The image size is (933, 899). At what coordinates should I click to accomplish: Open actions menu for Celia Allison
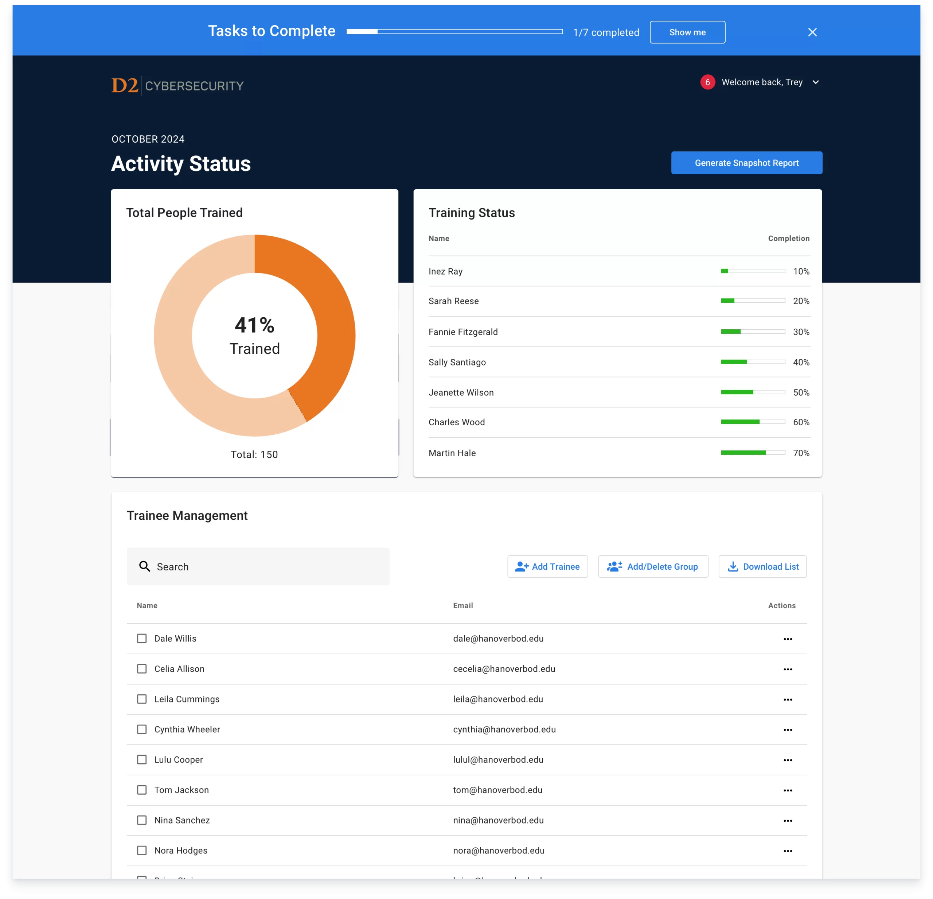click(x=787, y=669)
